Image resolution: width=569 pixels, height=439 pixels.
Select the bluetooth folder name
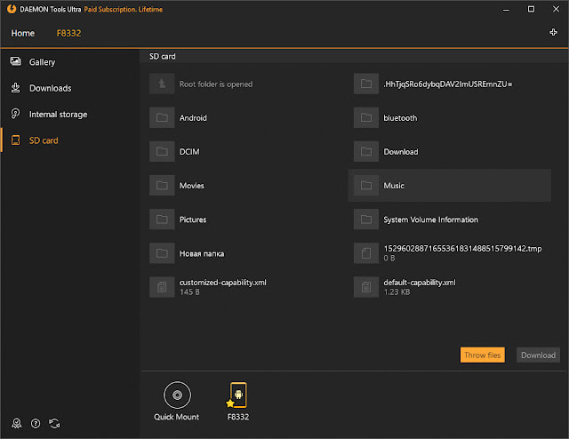(x=400, y=118)
